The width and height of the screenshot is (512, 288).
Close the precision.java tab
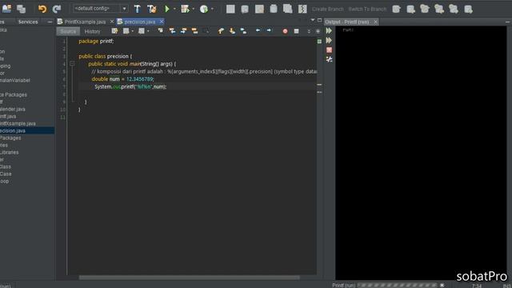pos(162,22)
